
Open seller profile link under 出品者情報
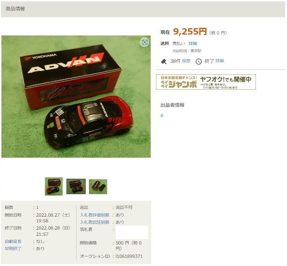[x=162, y=116]
